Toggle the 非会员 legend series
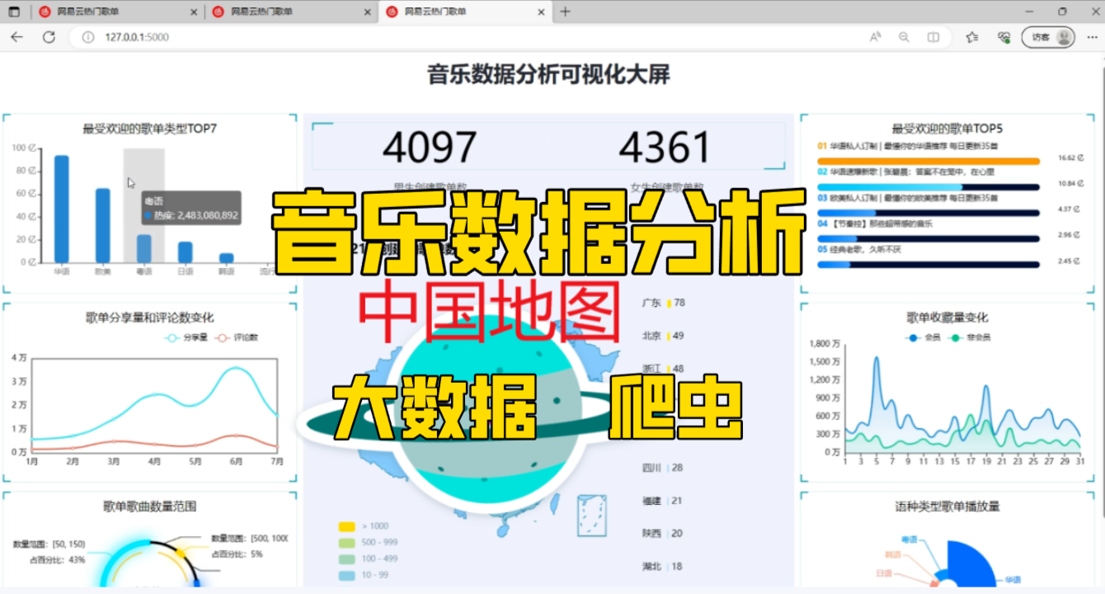The height and width of the screenshot is (594, 1105). [x=970, y=337]
